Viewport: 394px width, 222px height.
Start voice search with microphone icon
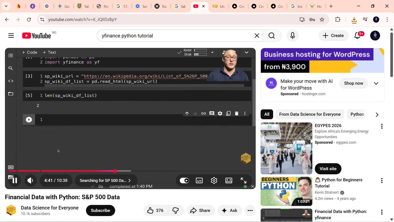(293, 36)
